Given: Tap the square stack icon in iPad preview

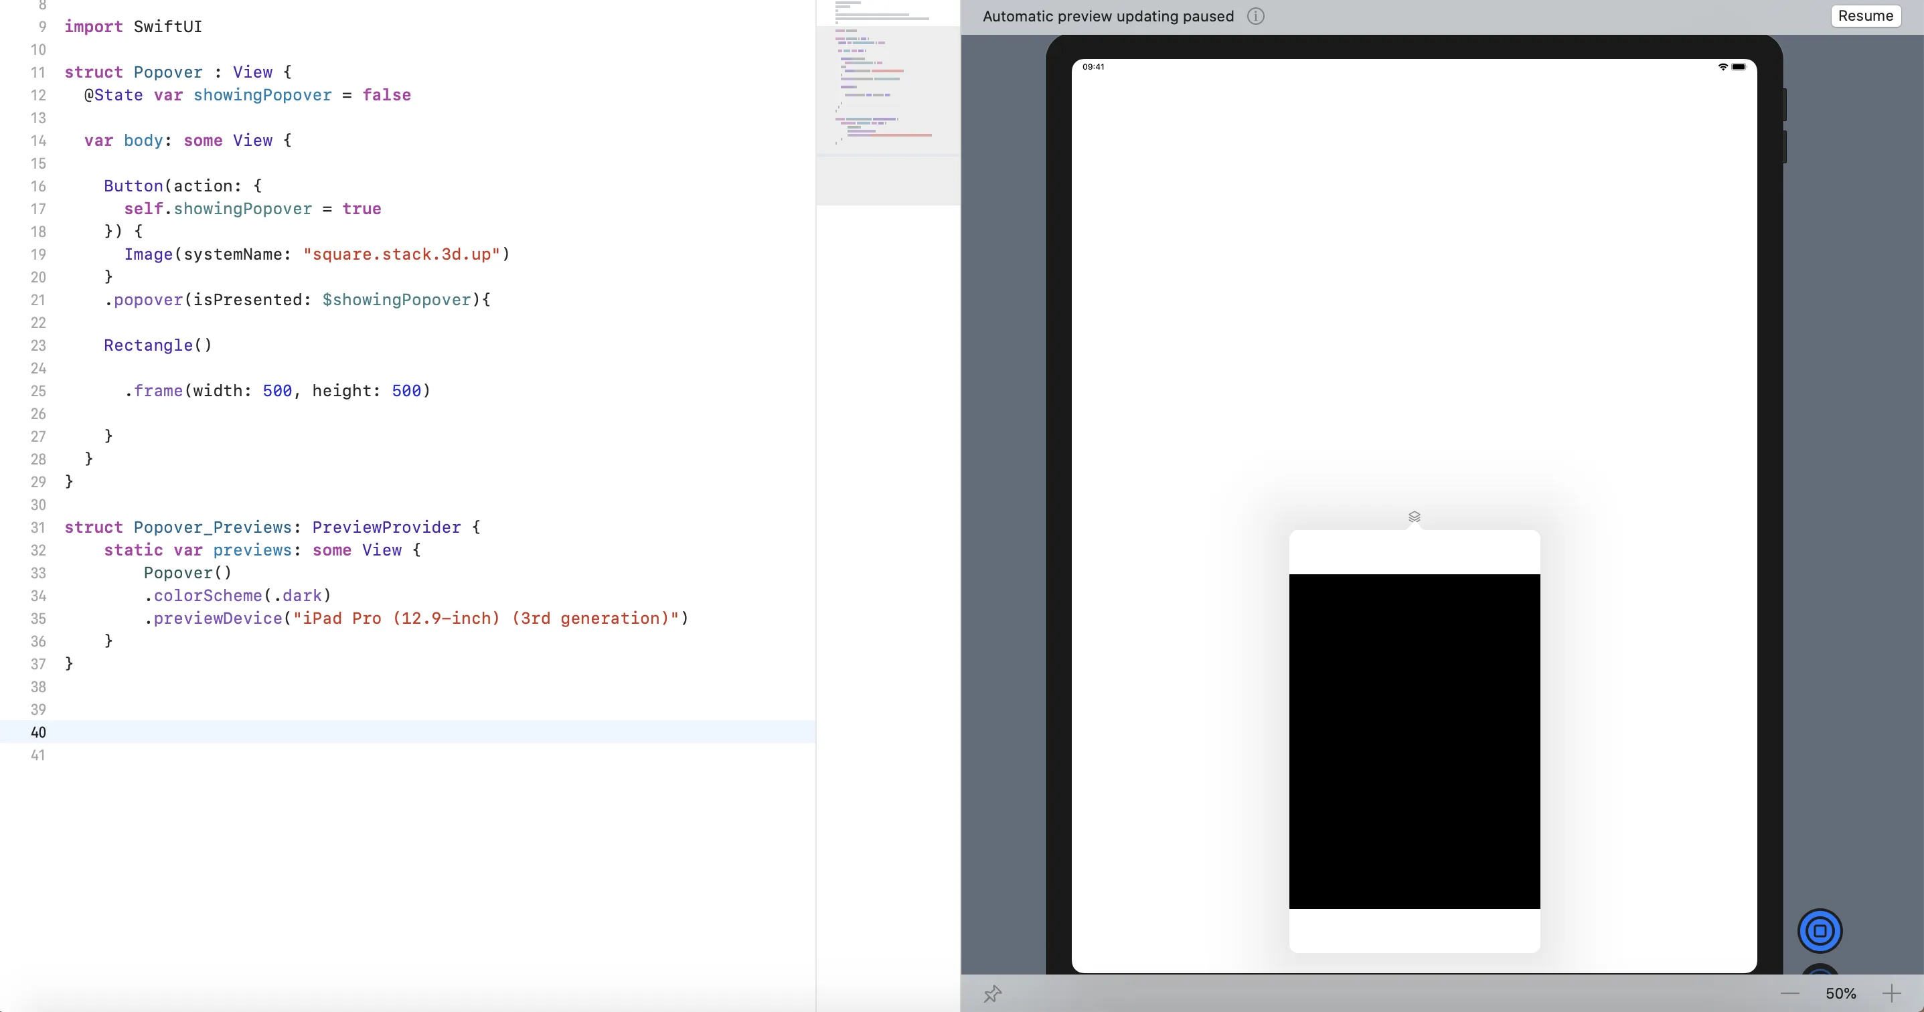Looking at the screenshot, I should click(x=1414, y=517).
